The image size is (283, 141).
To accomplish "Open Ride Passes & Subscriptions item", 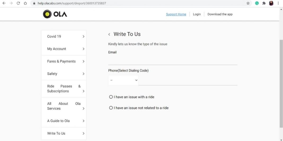I will coord(64,89).
